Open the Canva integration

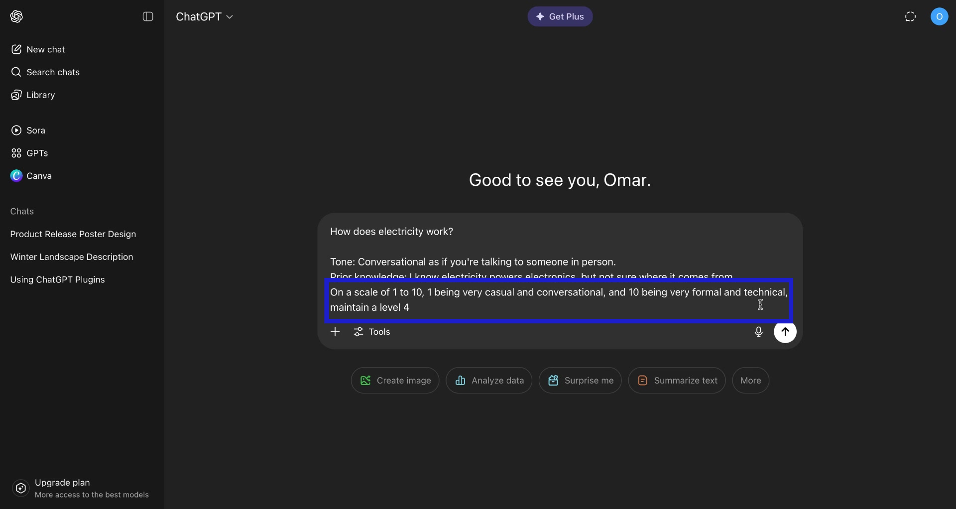[16, 176]
